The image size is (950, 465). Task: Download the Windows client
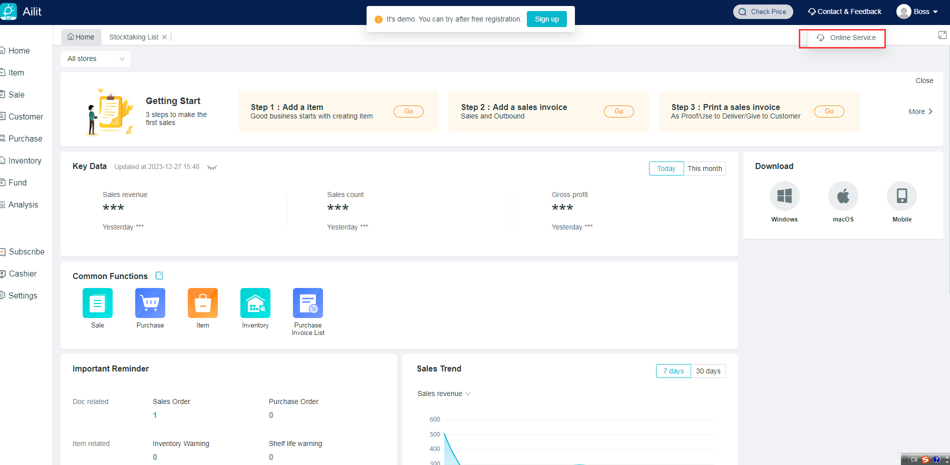[784, 196]
